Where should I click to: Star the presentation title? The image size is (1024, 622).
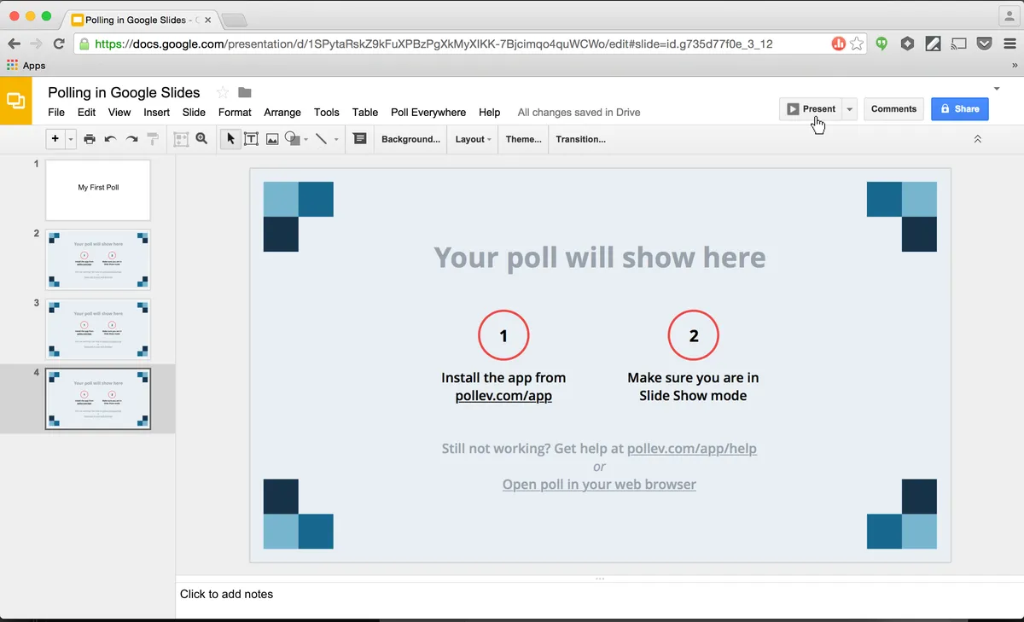223,92
